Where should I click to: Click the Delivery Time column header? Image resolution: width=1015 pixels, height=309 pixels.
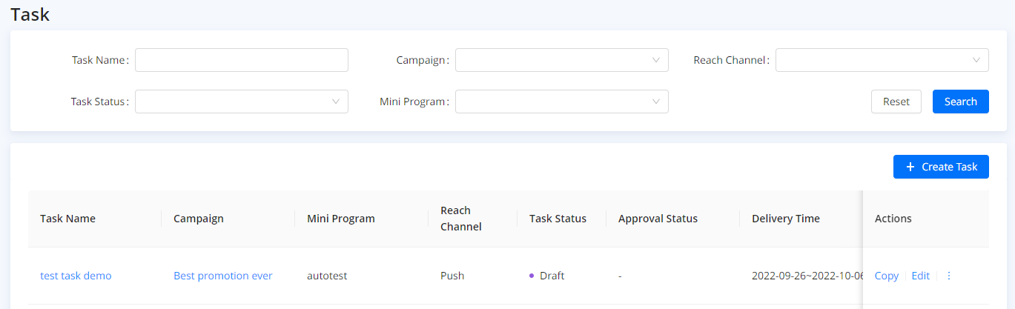coord(785,219)
